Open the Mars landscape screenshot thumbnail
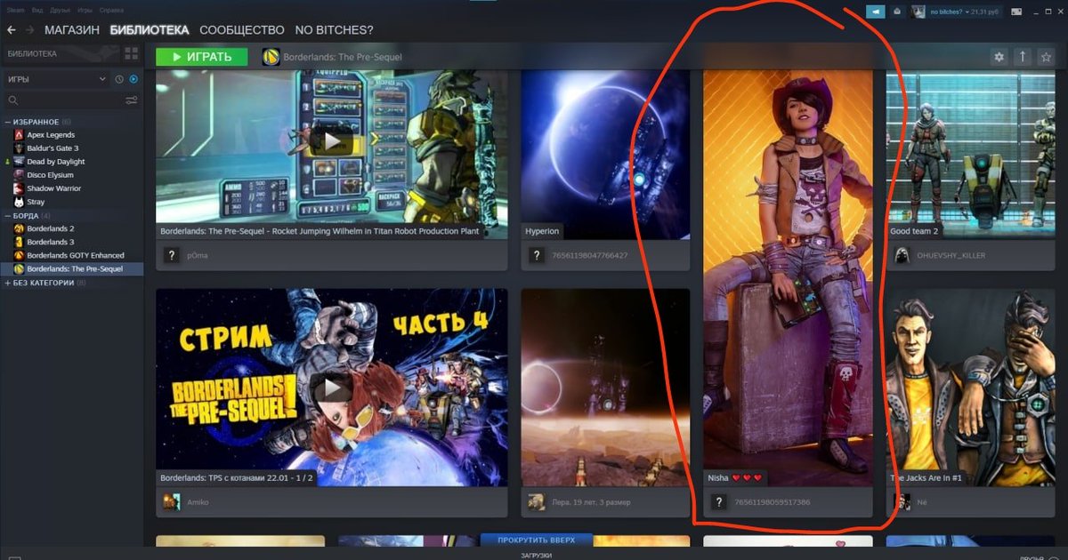Screen dimensions: 1068x560 [605, 387]
